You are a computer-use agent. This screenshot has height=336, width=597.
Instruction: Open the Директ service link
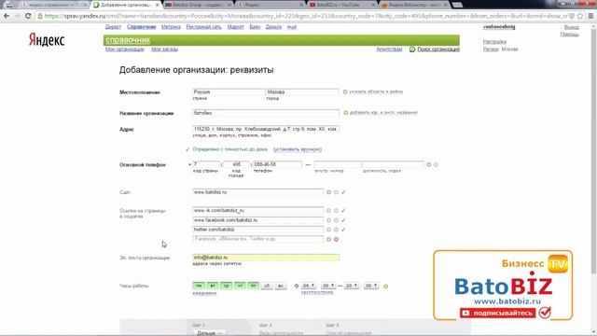(x=113, y=27)
